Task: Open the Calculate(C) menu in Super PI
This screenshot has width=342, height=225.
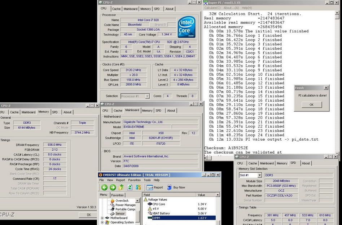Action: point(212,8)
